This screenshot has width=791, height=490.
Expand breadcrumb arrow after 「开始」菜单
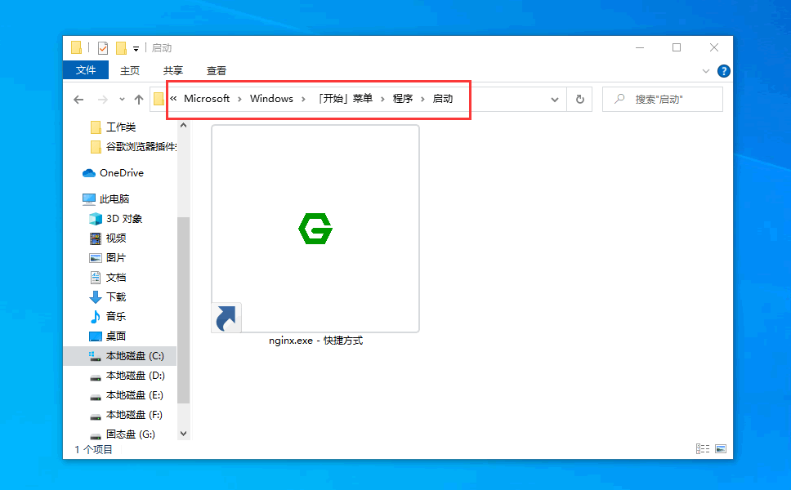pyautogui.click(x=382, y=99)
